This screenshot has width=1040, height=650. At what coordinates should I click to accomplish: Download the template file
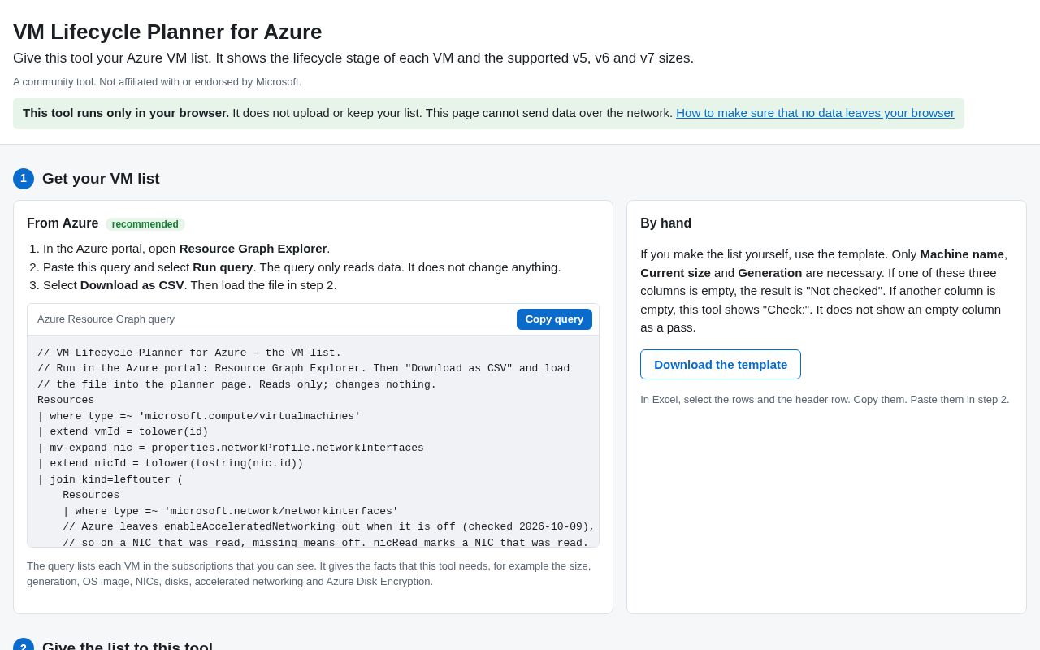721,364
